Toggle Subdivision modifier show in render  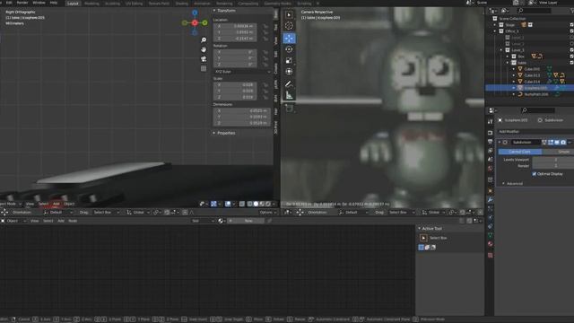[x=563, y=142]
